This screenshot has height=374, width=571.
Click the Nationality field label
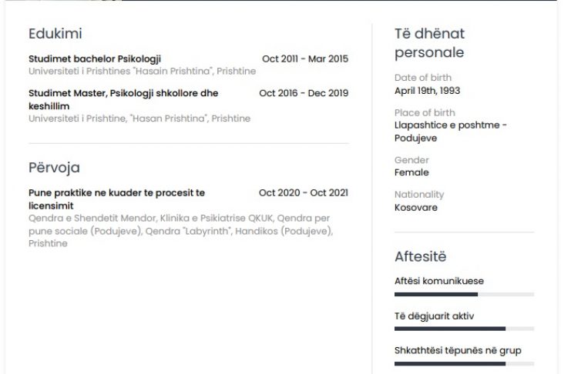coord(419,195)
